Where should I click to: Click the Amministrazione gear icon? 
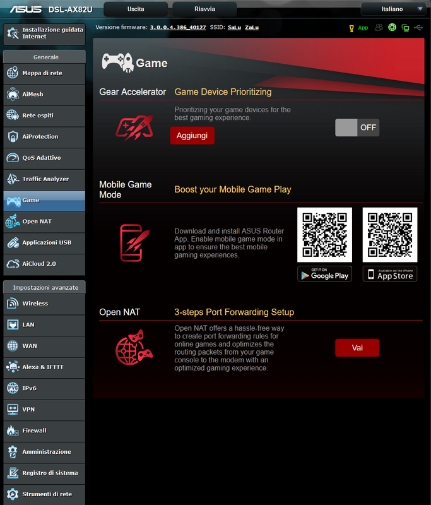(x=13, y=451)
